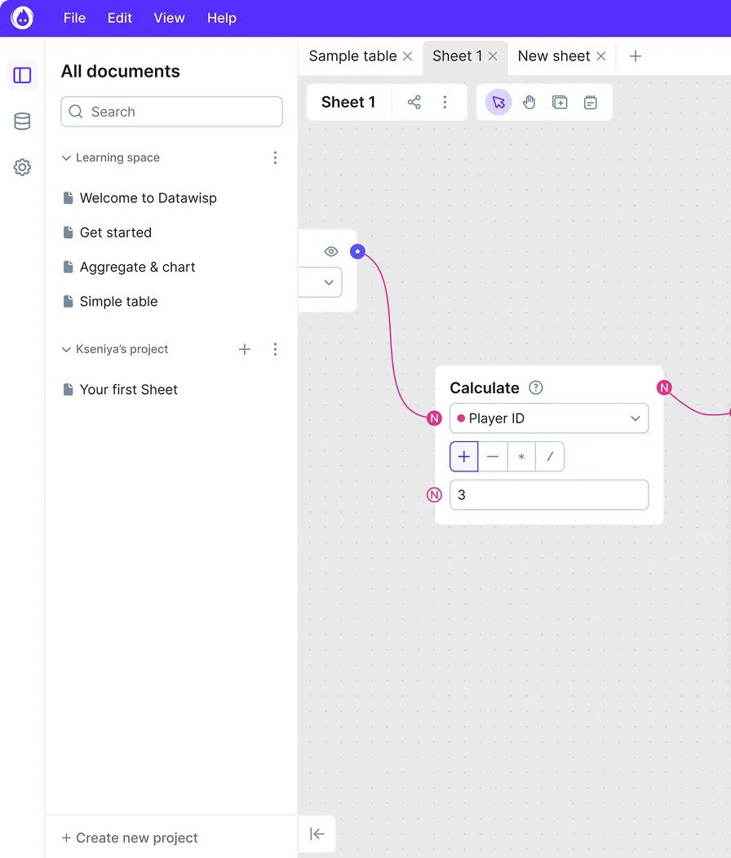The image size is (731, 858).
Task: Select the multiplication operator in the Calculate block
Action: (x=521, y=457)
